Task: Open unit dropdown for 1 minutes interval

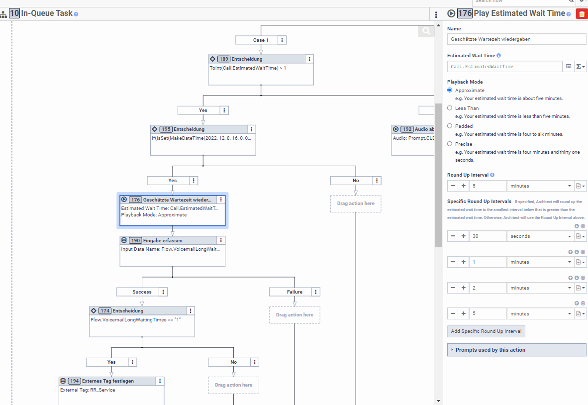Action: click(x=540, y=262)
